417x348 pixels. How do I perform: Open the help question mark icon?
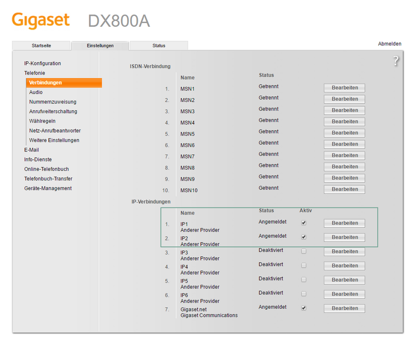coord(396,61)
